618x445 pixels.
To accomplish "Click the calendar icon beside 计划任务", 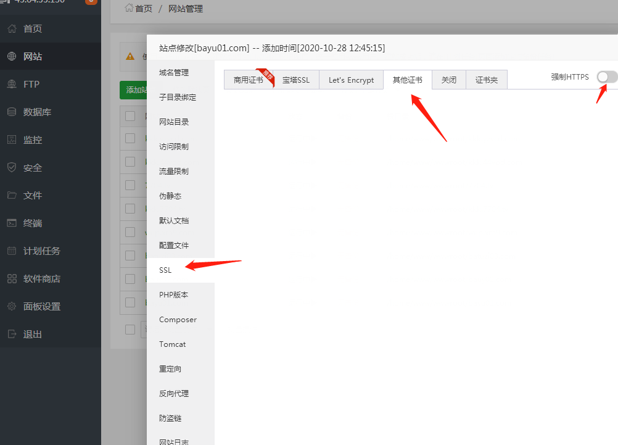I will (x=12, y=251).
